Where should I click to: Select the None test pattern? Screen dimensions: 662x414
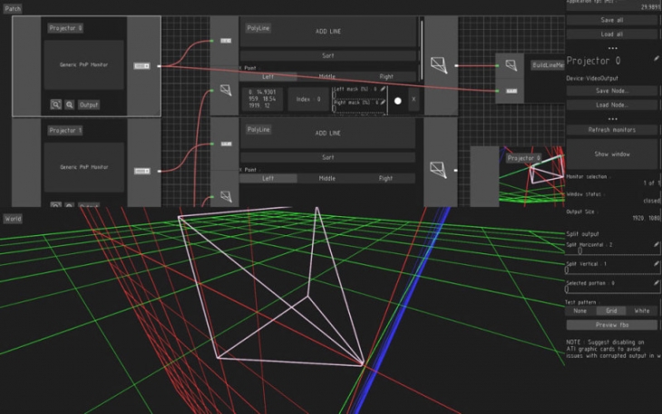(x=580, y=310)
